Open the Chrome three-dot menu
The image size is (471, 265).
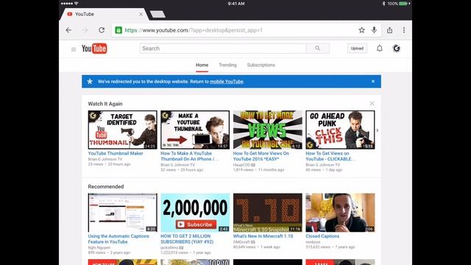click(x=404, y=30)
